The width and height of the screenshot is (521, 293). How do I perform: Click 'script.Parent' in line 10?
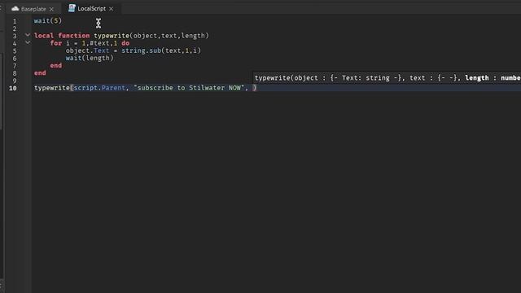point(99,88)
